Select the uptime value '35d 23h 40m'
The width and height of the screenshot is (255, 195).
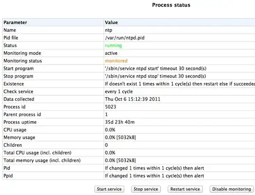[x=119, y=122]
